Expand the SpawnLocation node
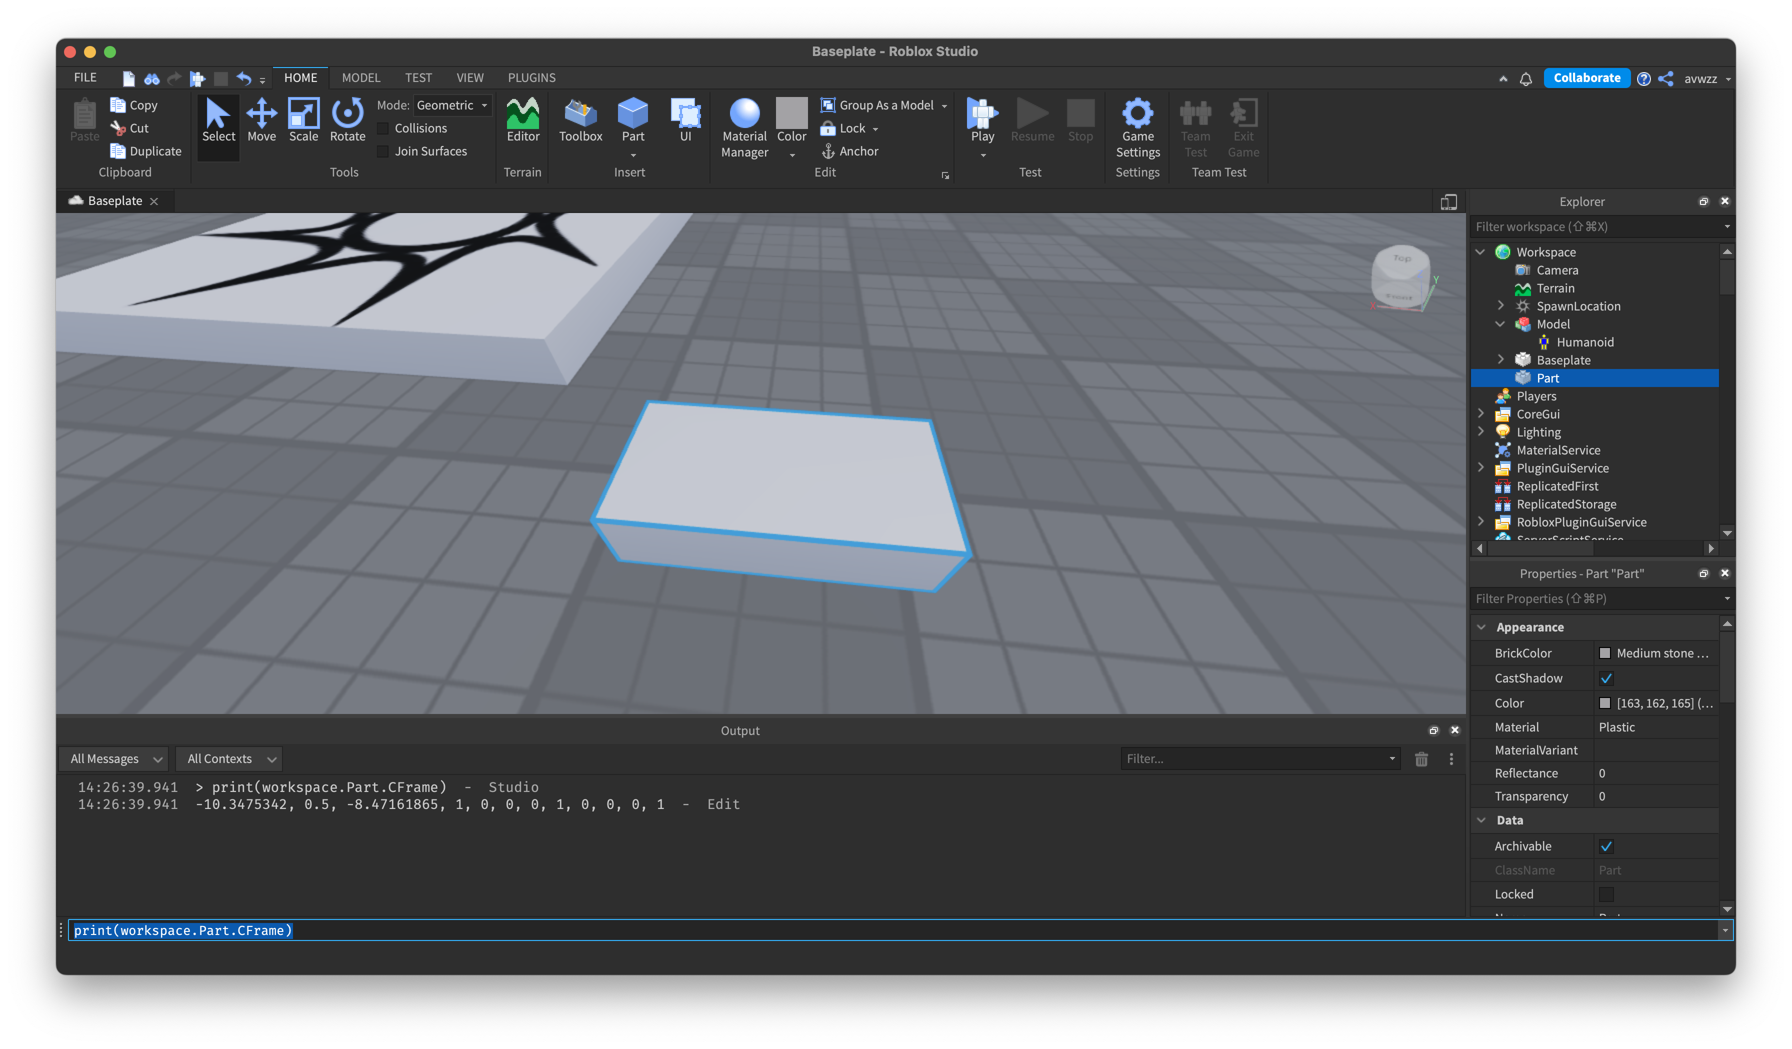This screenshot has height=1049, width=1792. point(1500,306)
